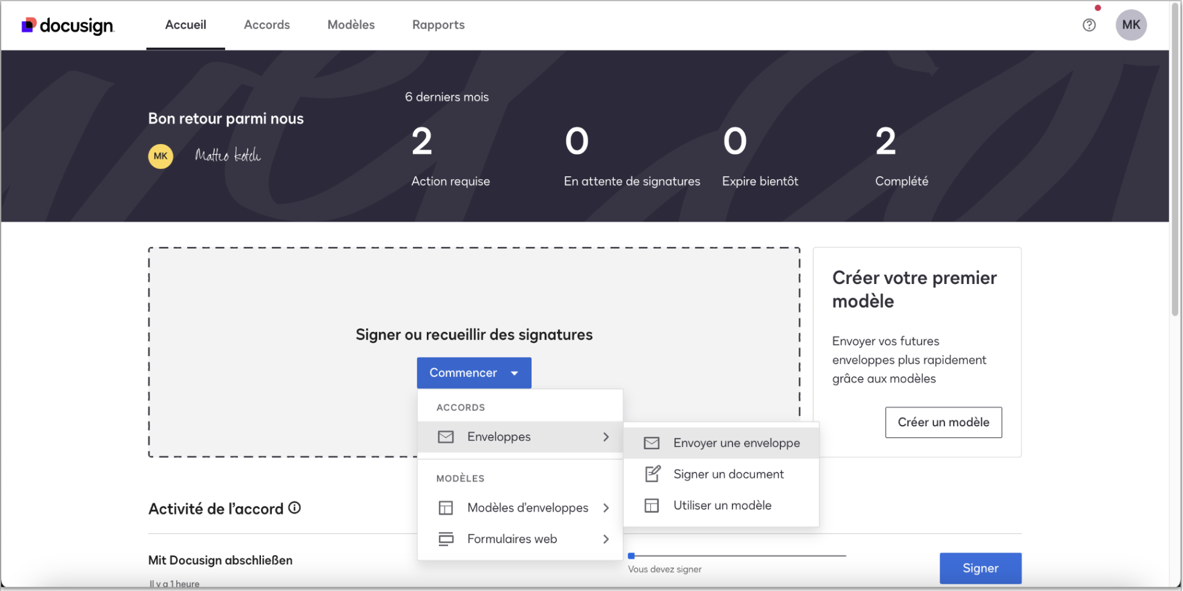The image size is (1183, 591).
Task: Click the Signer un document pencil icon
Action: tap(652, 474)
